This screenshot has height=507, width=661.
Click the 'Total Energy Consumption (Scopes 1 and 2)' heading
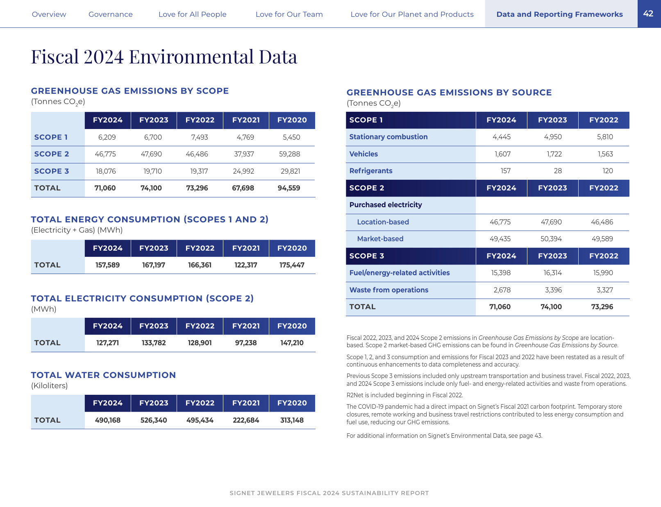tap(150, 220)
